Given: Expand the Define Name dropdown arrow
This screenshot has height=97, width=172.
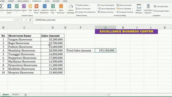Looking at the screenshot, I should pos(90,5).
